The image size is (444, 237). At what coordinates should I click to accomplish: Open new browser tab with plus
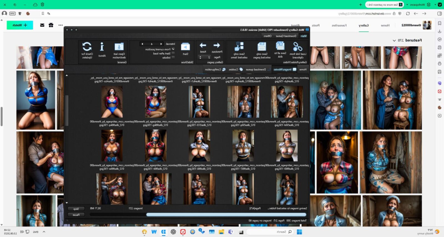click(x=360, y=5)
